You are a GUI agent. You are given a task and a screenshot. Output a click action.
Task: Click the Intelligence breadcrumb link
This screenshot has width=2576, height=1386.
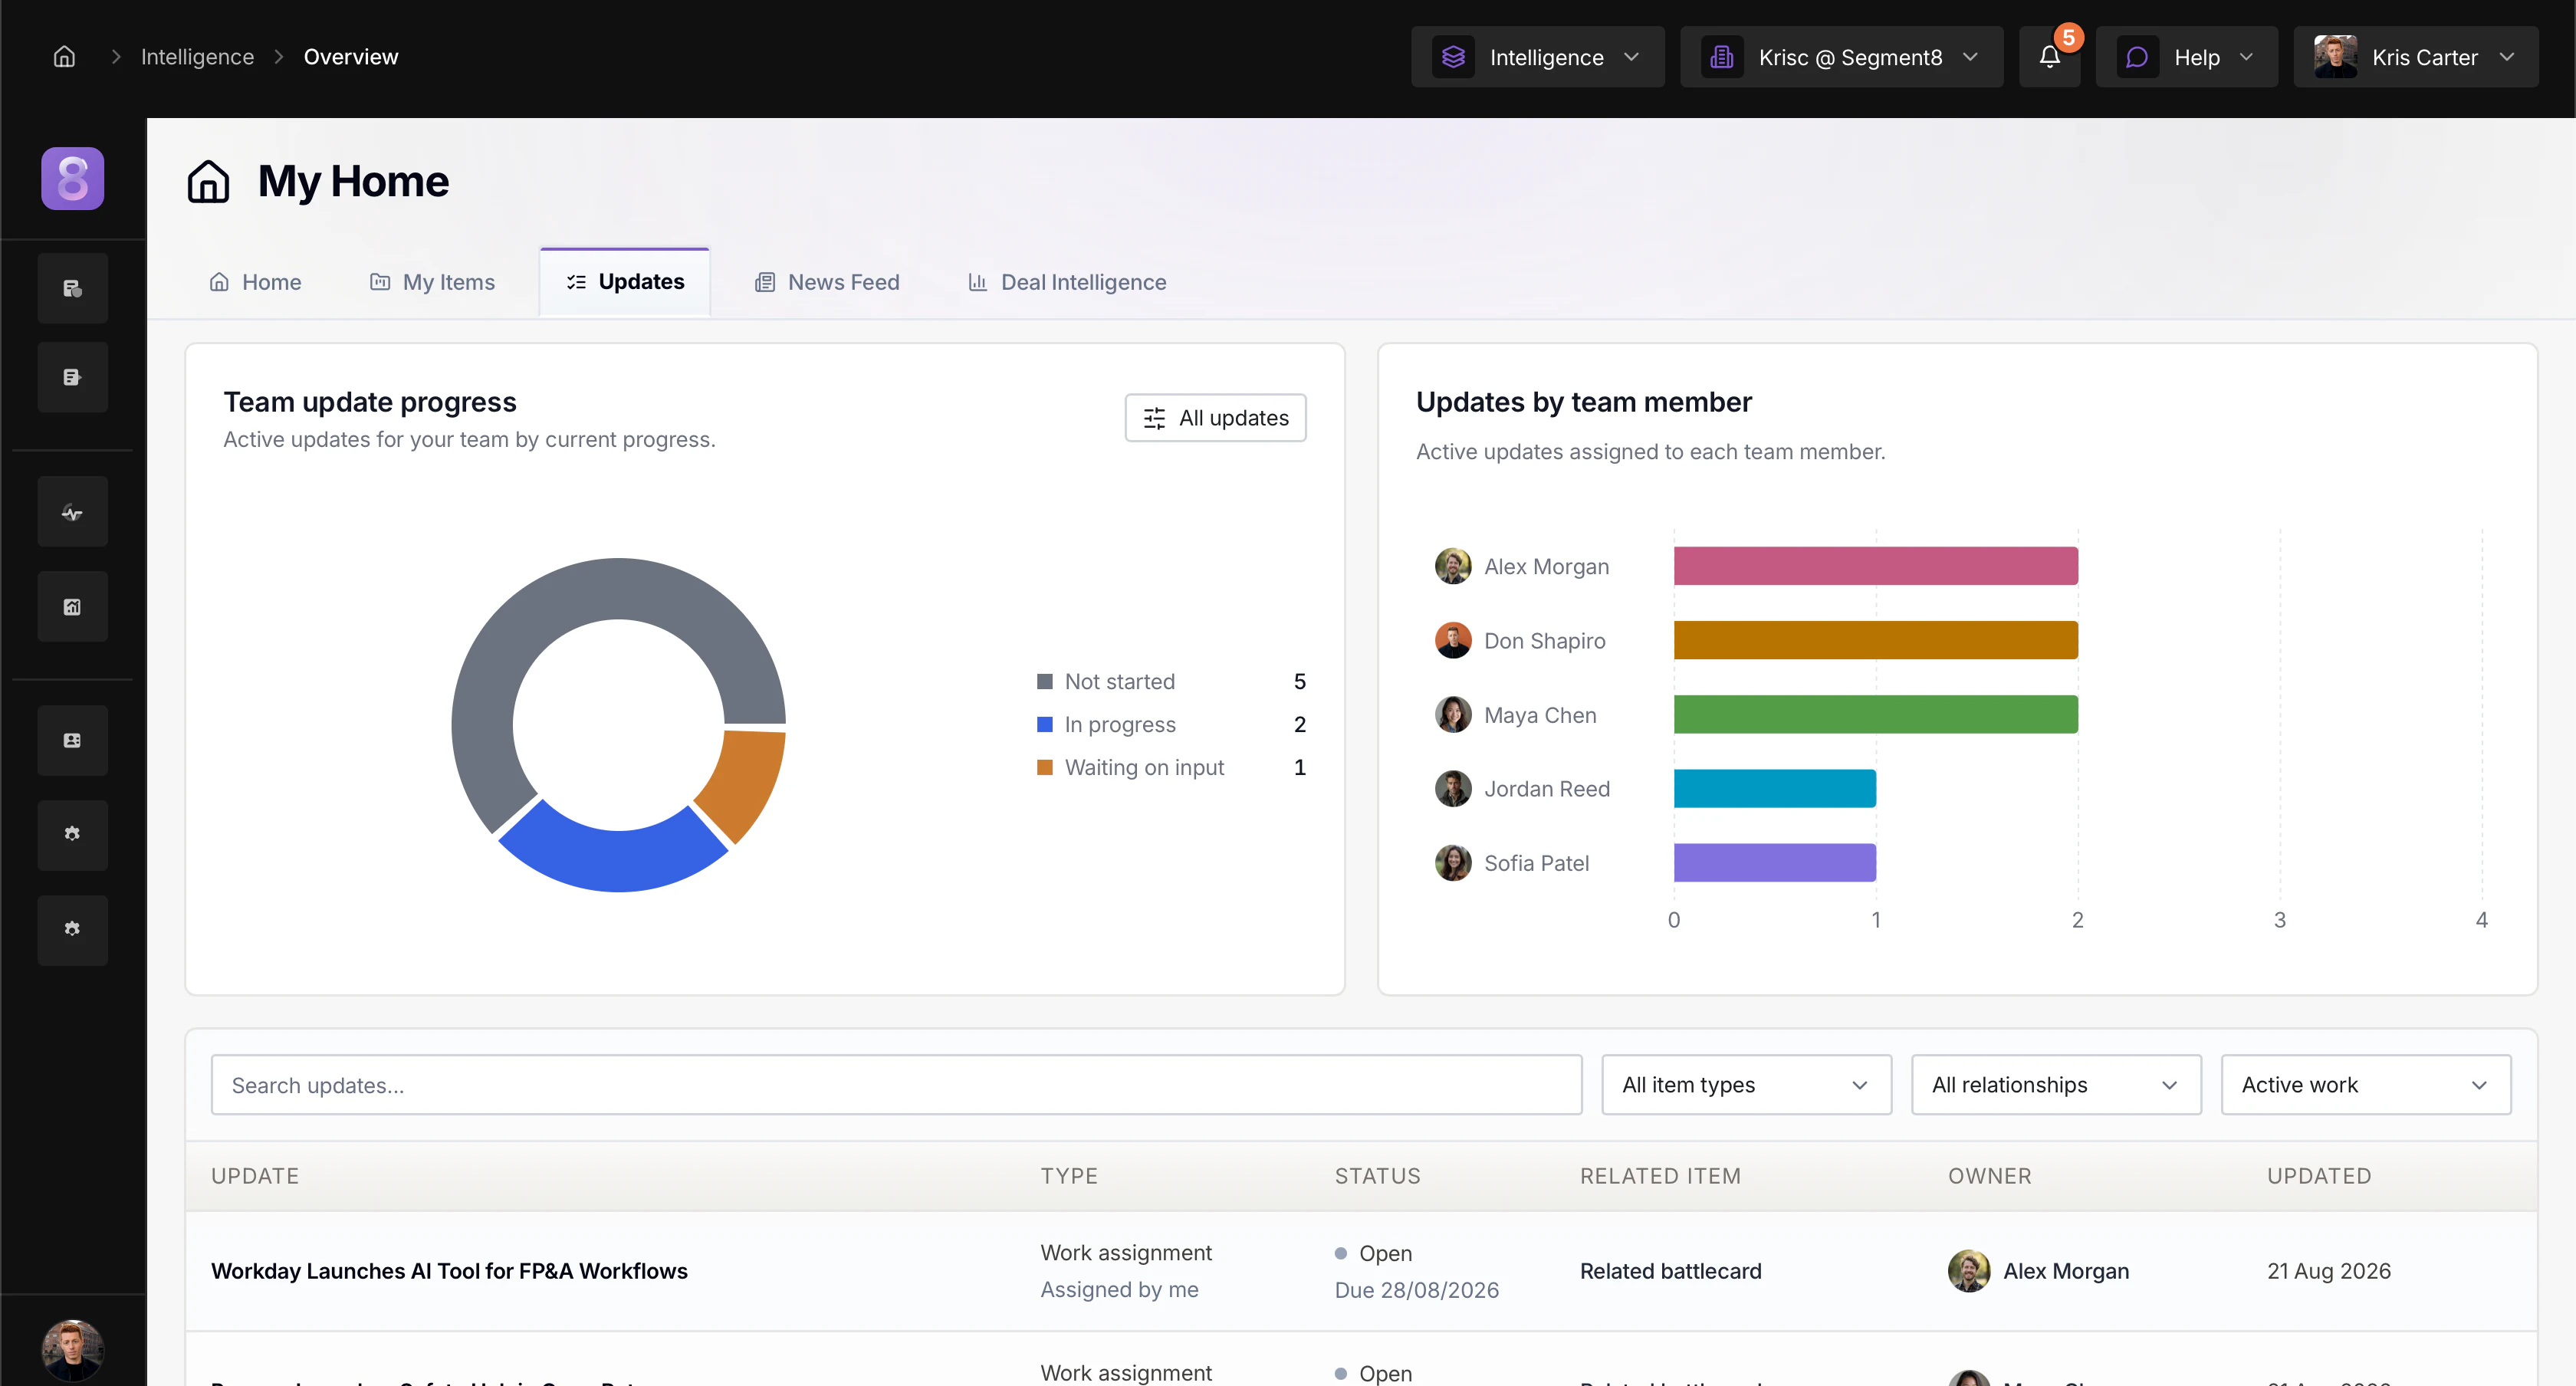pos(197,57)
